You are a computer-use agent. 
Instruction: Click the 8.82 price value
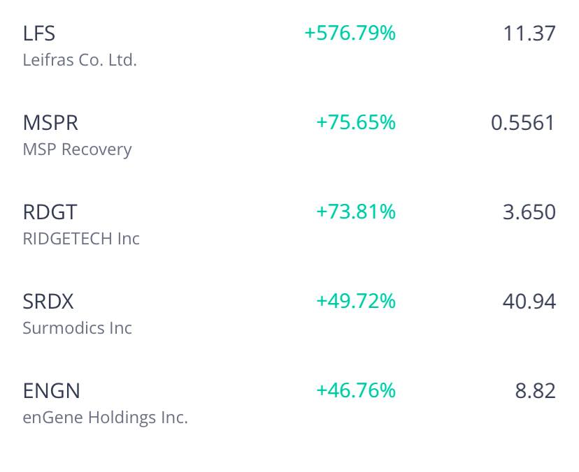point(536,390)
